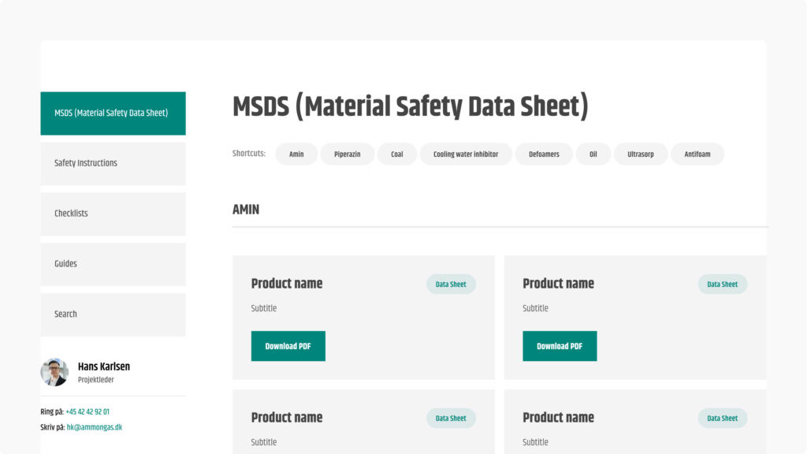Click the Piperazin shortcut pill
The width and height of the screenshot is (807, 454).
click(x=348, y=154)
